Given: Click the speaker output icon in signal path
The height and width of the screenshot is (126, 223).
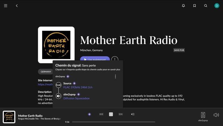Looking at the screenshot, I should pyautogui.click(x=59, y=96).
